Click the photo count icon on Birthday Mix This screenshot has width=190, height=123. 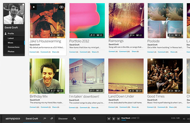point(58,91)
